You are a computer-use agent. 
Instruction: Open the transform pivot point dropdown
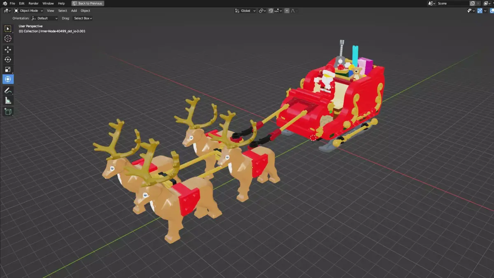(263, 11)
